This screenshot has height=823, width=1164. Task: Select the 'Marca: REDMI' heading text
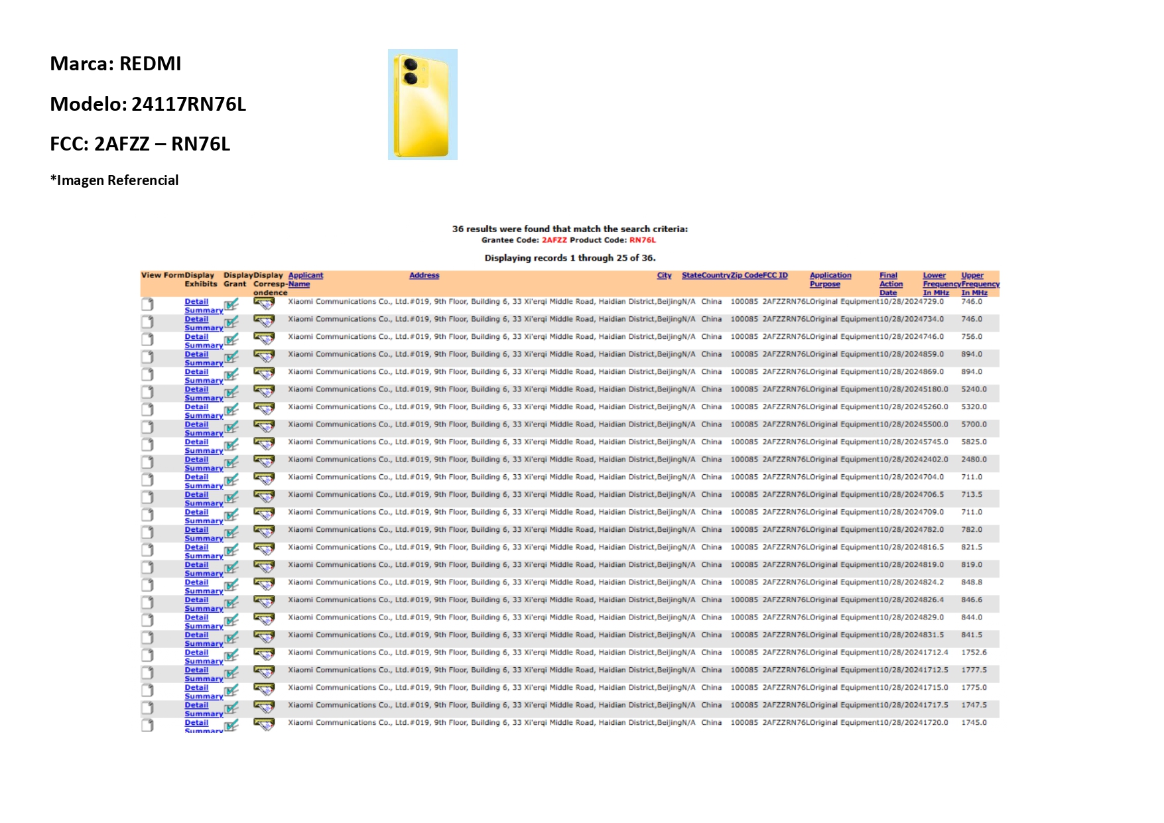[x=115, y=64]
